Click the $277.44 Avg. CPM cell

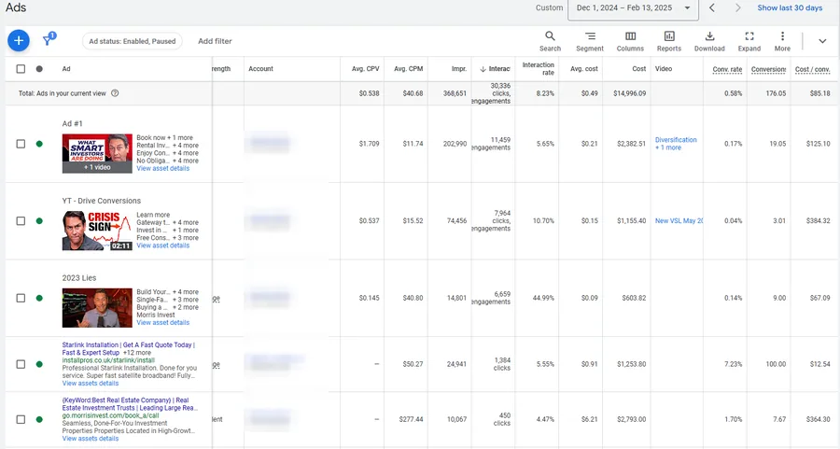point(411,419)
